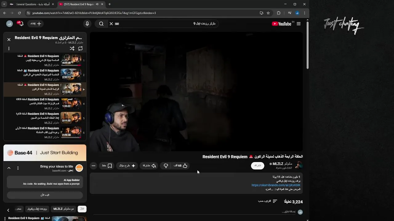Open the notifications bell
Image resolution: width=394 pixels, height=221 pixels.
21,24
